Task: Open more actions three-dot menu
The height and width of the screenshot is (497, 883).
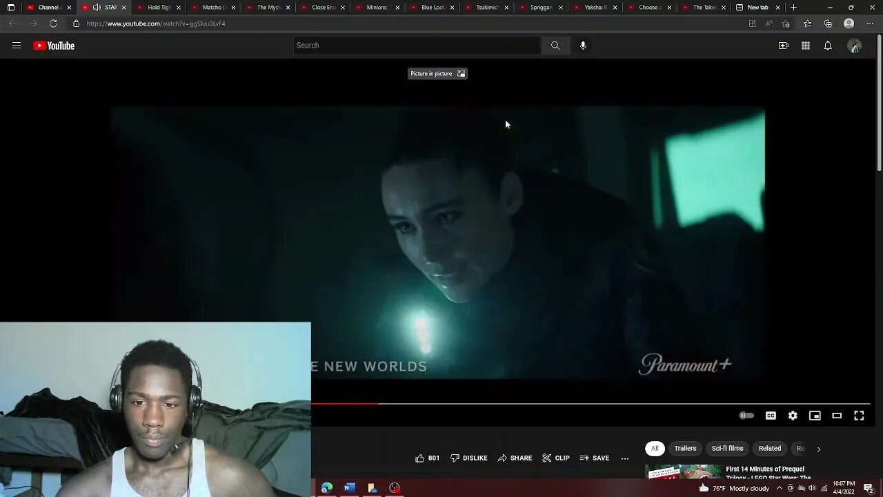Action: (x=625, y=458)
